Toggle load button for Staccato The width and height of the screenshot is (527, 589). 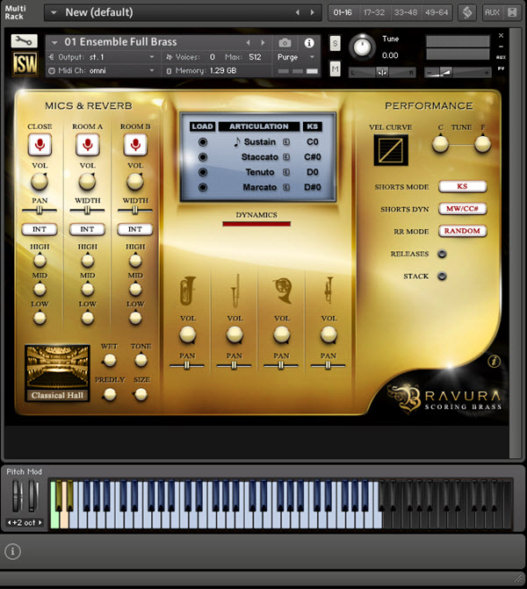pos(203,157)
